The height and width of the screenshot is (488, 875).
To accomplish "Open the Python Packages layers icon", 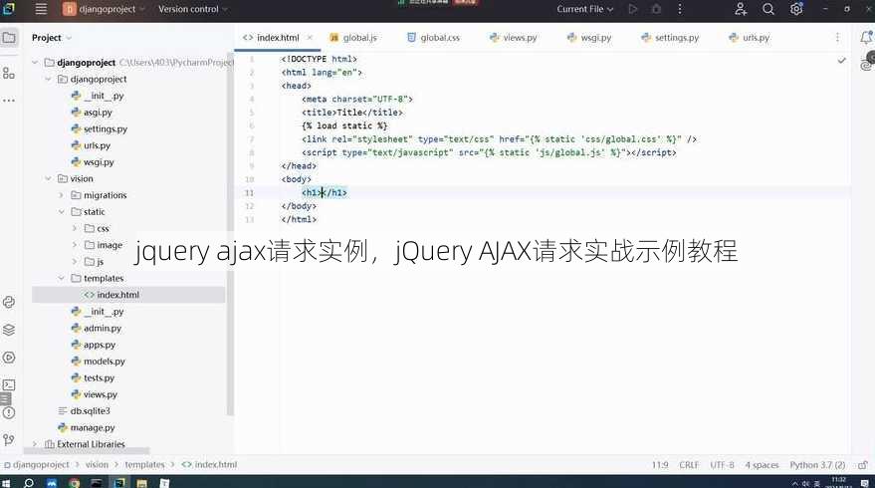I will pyautogui.click(x=9, y=330).
